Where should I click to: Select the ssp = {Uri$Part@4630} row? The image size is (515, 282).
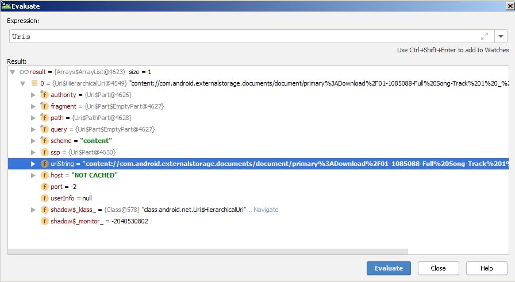point(258,152)
